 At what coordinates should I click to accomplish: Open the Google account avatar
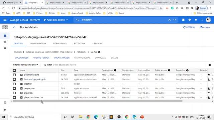[x=208, y=20]
